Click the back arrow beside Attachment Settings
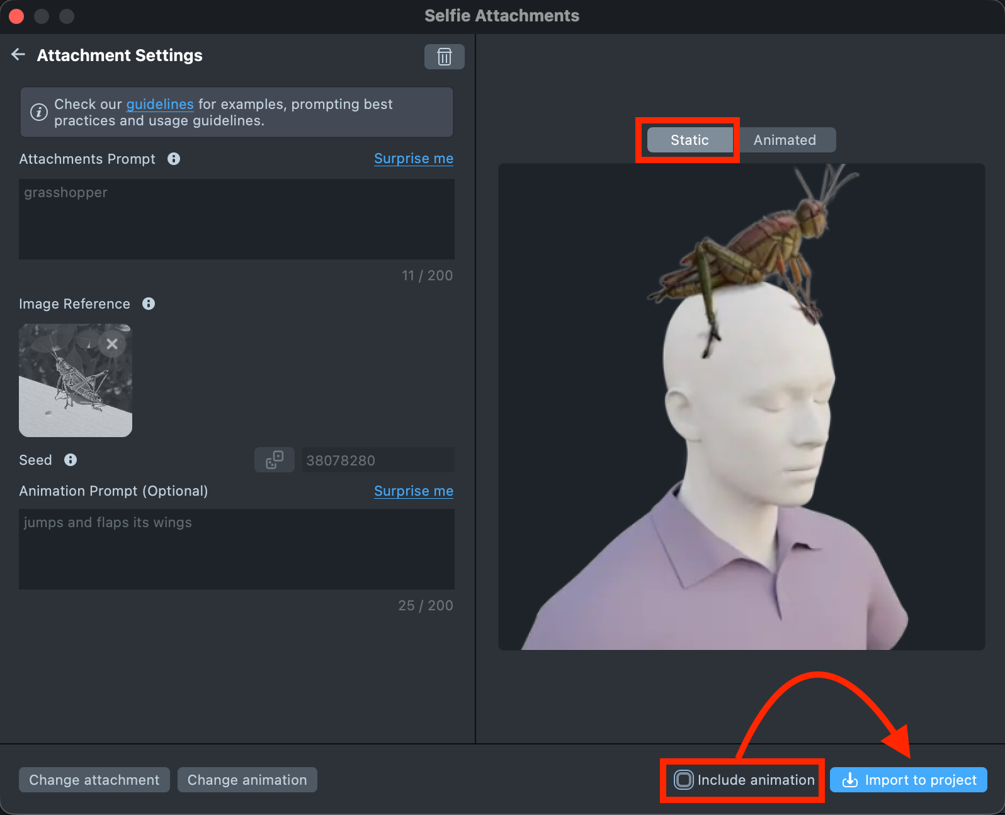The width and height of the screenshot is (1005, 815). click(18, 55)
